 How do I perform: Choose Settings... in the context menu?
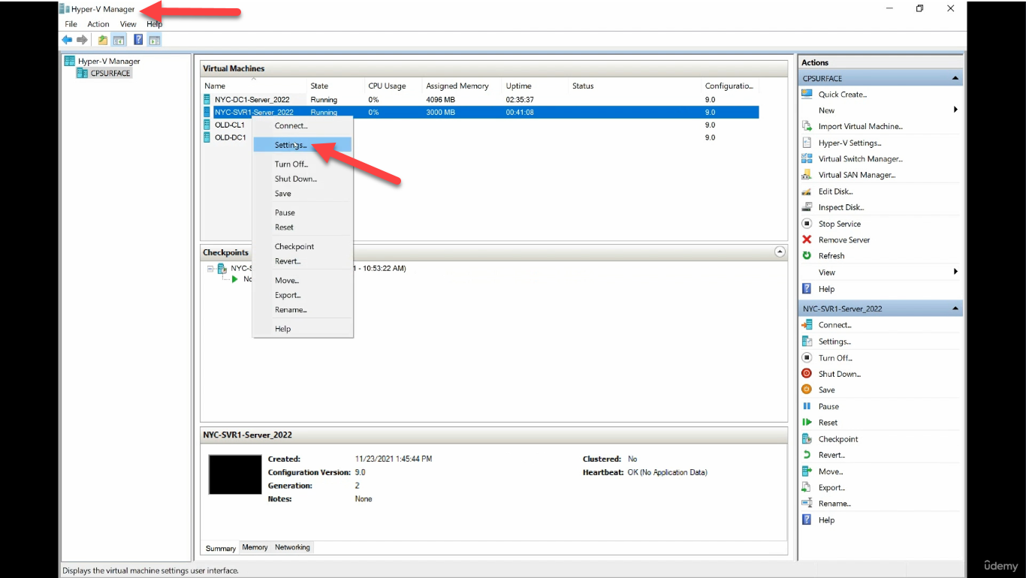click(x=302, y=145)
